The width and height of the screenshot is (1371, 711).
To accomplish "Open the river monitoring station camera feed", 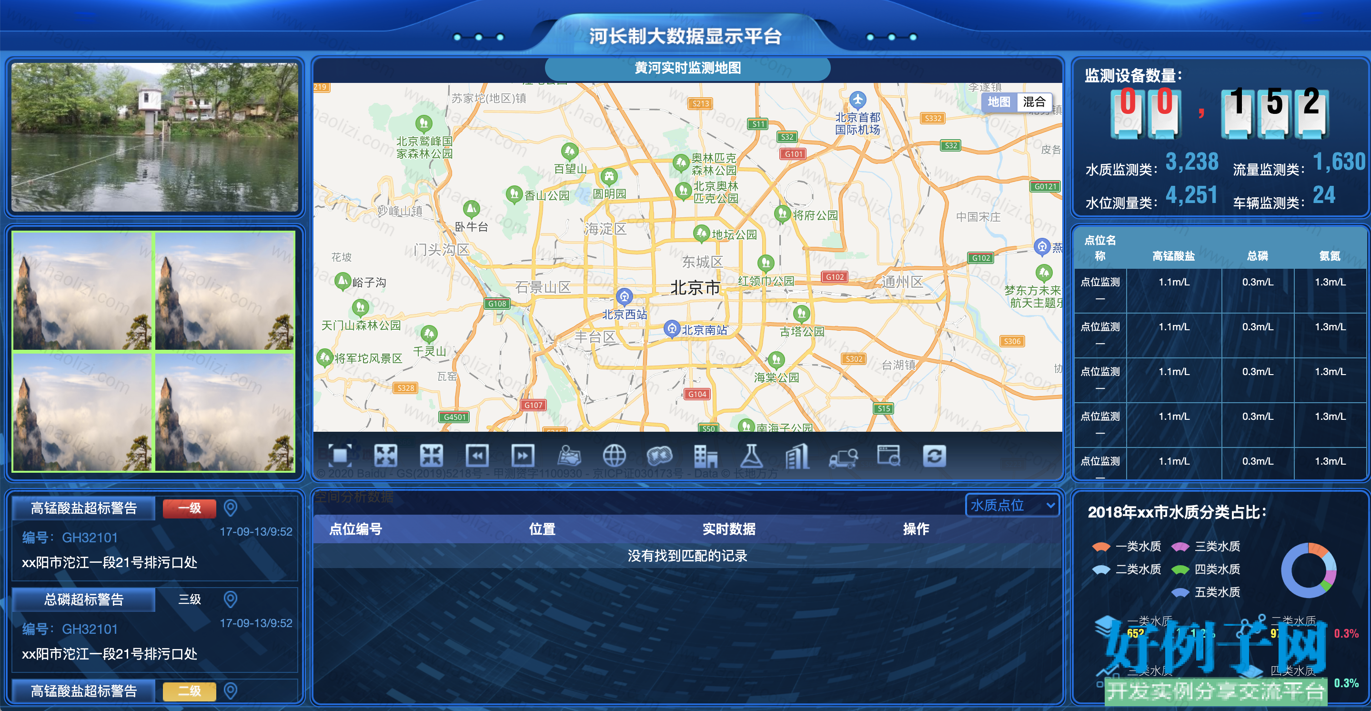I will (155, 137).
